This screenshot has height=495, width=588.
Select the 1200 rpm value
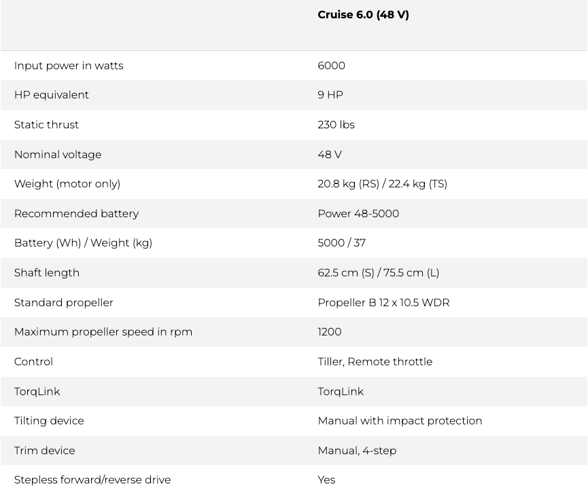pos(330,332)
